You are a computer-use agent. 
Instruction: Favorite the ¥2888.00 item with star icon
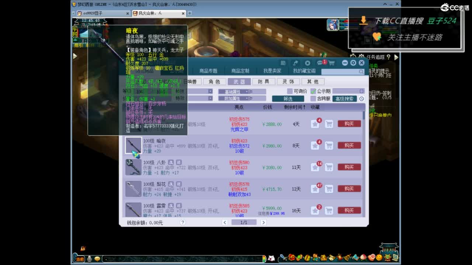click(315, 124)
